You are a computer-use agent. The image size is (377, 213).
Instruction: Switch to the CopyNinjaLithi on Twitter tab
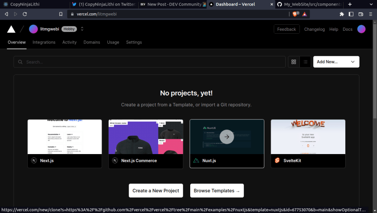pyautogui.click(x=104, y=4)
